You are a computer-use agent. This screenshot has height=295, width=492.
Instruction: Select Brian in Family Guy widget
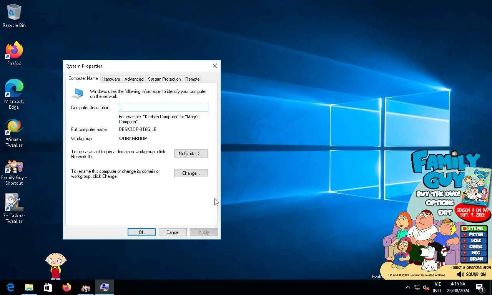coord(474,259)
